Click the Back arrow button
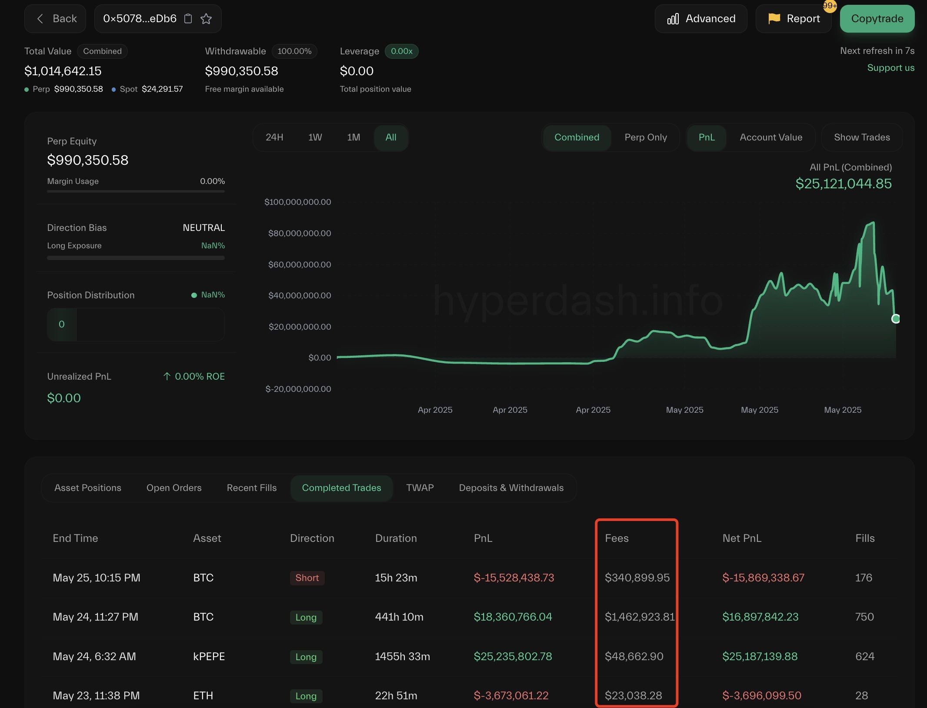The width and height of the screenshot is (927, 708). coord(55,19)
